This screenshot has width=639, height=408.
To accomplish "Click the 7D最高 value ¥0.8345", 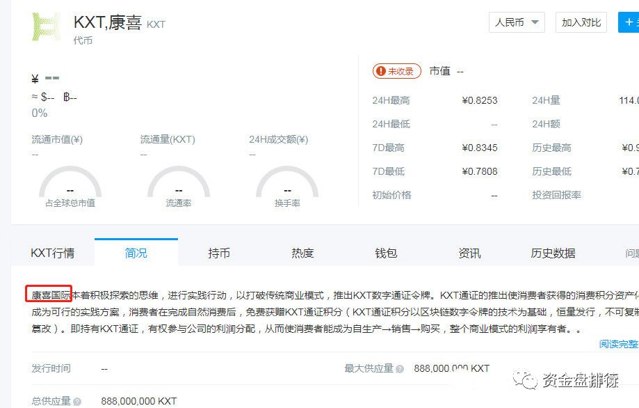I will (480, 148).
